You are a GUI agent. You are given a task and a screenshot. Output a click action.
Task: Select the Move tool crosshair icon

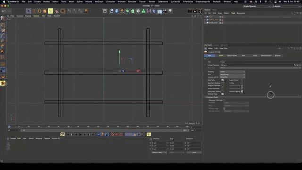click(x=34, y=11)
